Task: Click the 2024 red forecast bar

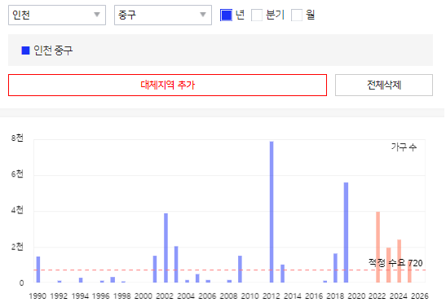Action: pyautogui.click(x=399, y=261)
